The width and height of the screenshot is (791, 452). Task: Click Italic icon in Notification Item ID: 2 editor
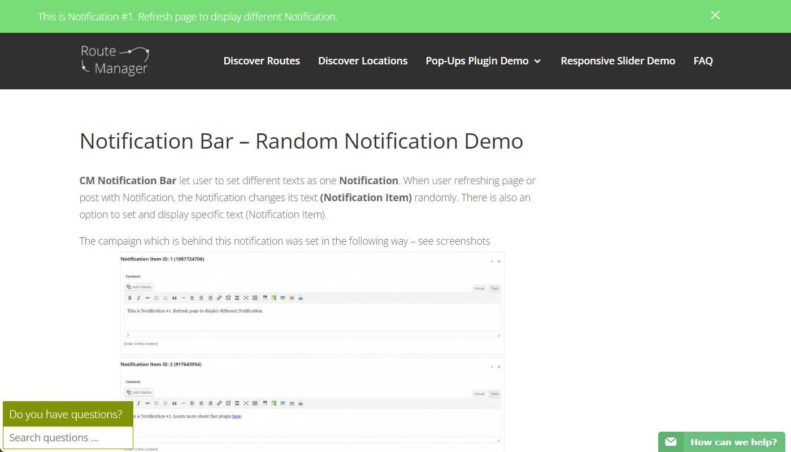138,403
